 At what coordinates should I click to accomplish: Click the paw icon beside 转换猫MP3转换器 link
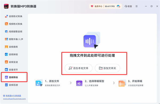(4, 96)
